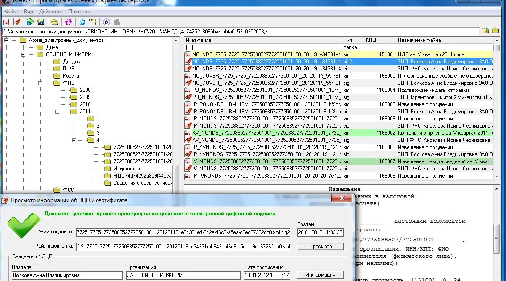Screen dimensions: 506x281
Task: Select the Имущество folder
Action: click(126, 169)
